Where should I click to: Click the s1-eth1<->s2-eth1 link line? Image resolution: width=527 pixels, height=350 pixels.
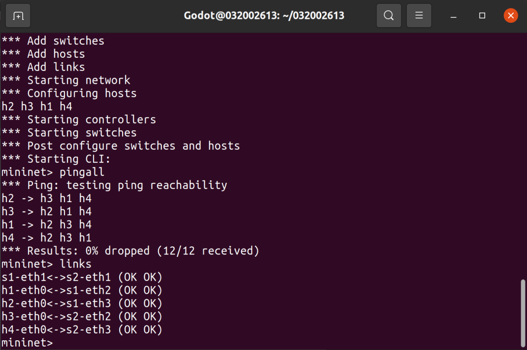(82, 277)
